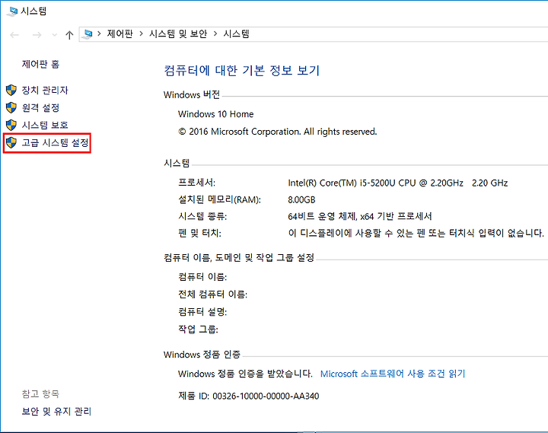Click the 컴퓨터 이름, 도메인 및 작업 그룹 설정 header
Screen dimensions: 548x433
click(x=239, y=258)
